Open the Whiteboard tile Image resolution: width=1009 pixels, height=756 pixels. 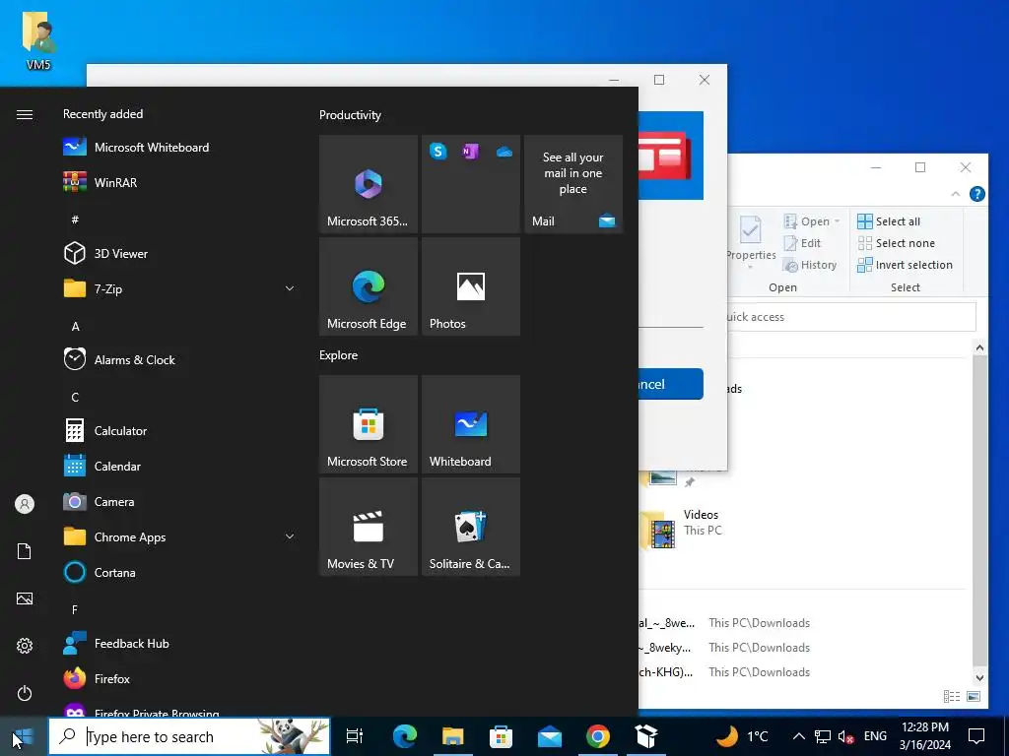pyautogui.click(x=470, y=424)
